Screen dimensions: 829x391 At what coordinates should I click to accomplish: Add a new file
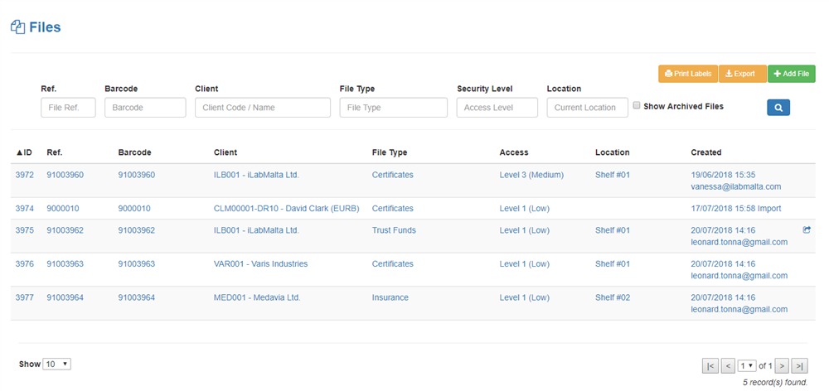pyautogui.click(x=791, y=74)
